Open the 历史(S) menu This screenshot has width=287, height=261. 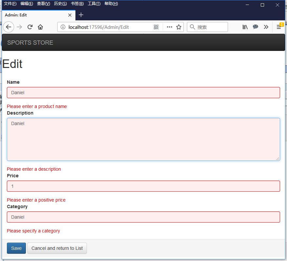(60, 4)
